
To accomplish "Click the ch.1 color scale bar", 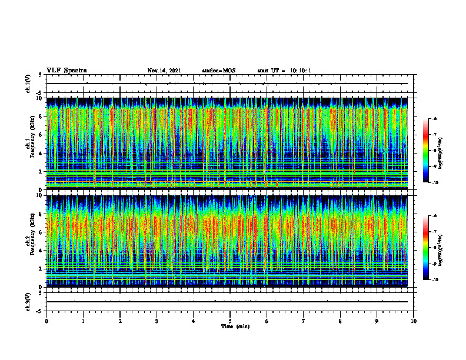I will (x=426, y=151).
